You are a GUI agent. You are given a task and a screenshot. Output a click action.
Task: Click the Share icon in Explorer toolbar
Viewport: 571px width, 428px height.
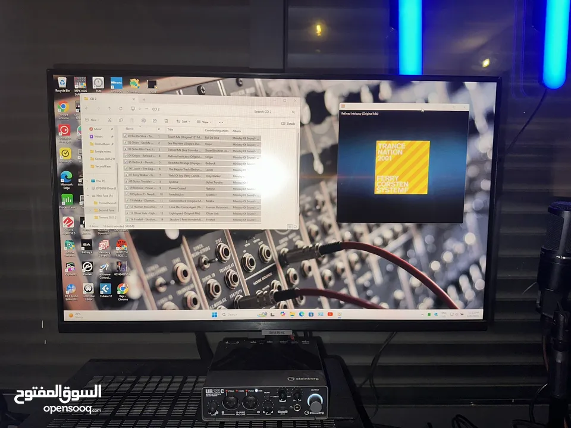coord(155,121)
